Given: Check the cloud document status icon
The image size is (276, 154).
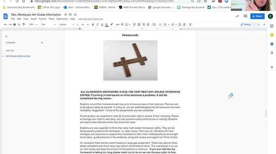Looking at the screenshot, I should (75, 14).
